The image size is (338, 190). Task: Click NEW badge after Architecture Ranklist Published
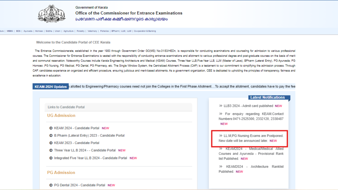[239, 172]
